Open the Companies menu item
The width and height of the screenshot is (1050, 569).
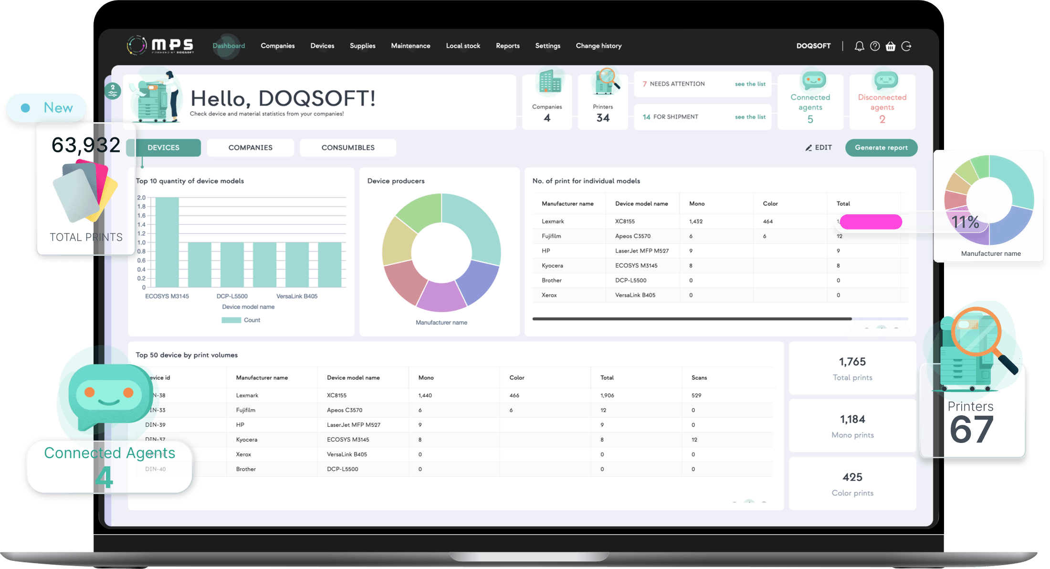(x=278, y=46)
